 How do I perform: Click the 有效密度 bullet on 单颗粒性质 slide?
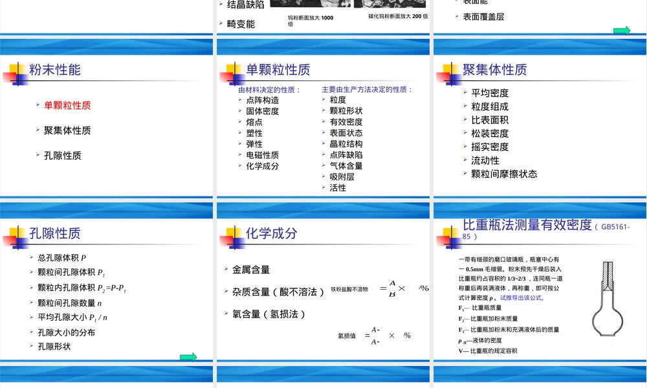coord(345,122)
